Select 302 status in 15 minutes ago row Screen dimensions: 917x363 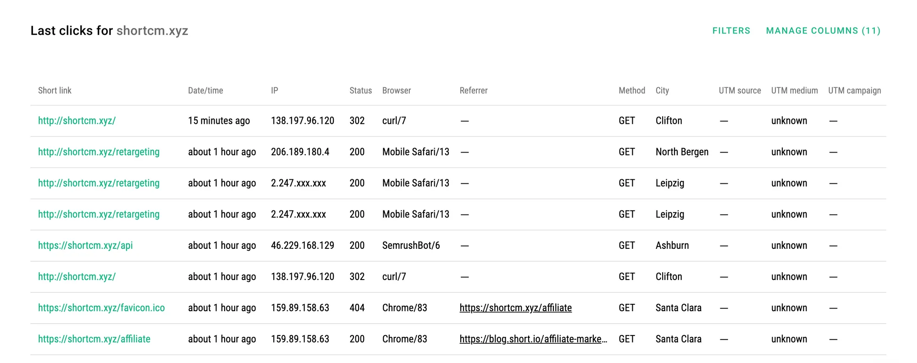click(357, 121)
